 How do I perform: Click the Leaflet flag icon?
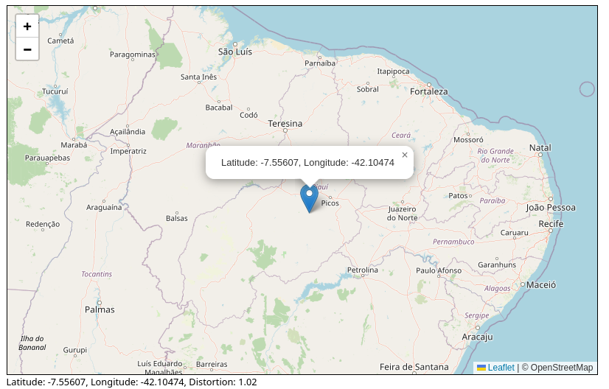coord(481,368)
